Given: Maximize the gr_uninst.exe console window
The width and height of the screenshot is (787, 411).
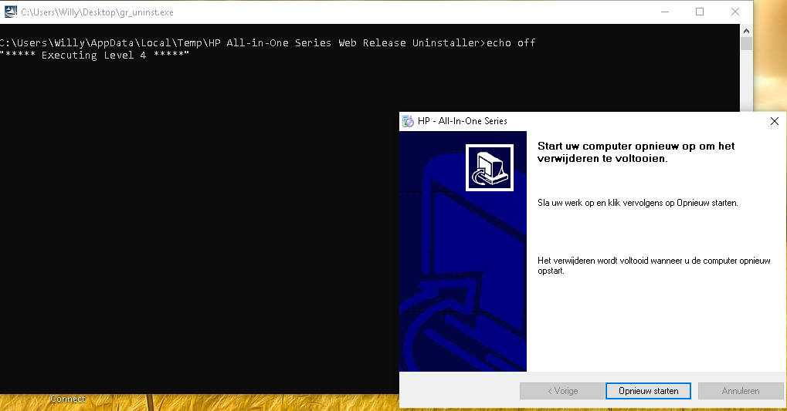Looking at the screenshot, I should click(x=700, y=12).
